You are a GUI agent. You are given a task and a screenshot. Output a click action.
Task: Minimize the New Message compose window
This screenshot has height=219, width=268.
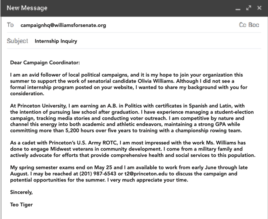click(x=238, y=8)
